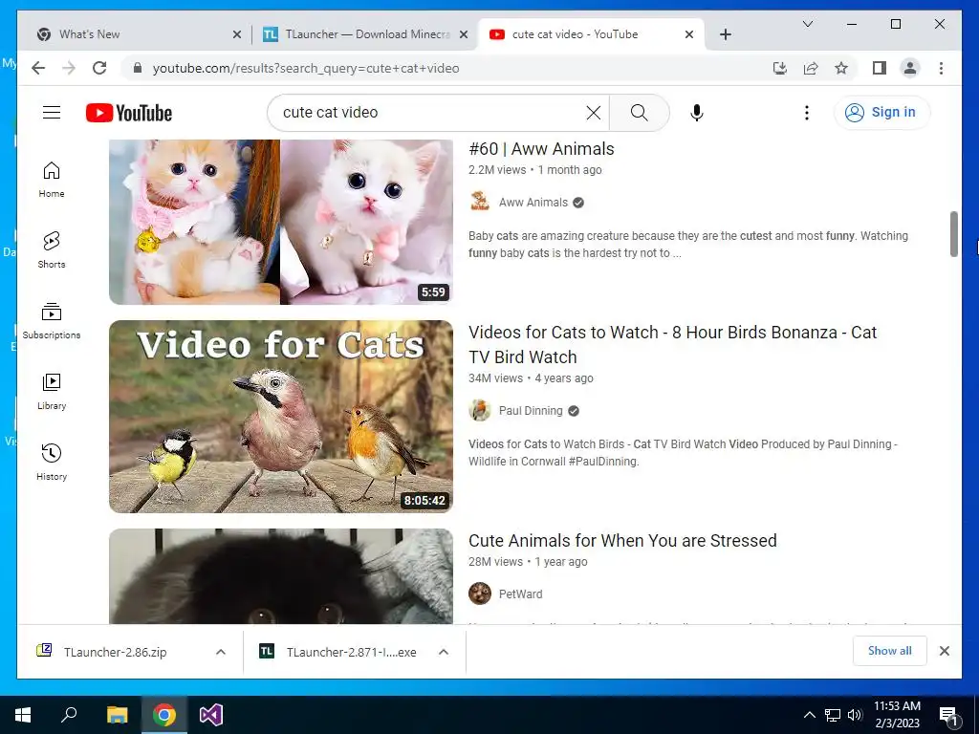
Task: Open Videos for Cats to Watch title
Action: tap(672, 344)
